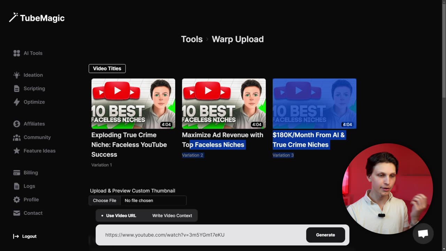Open the chat support bubble
Viewport: 446px width, 251px height.
tap(423, 234)
